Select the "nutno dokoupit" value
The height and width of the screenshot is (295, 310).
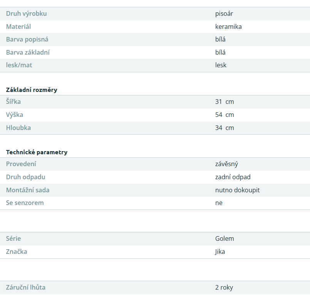[x=237, y=190]
